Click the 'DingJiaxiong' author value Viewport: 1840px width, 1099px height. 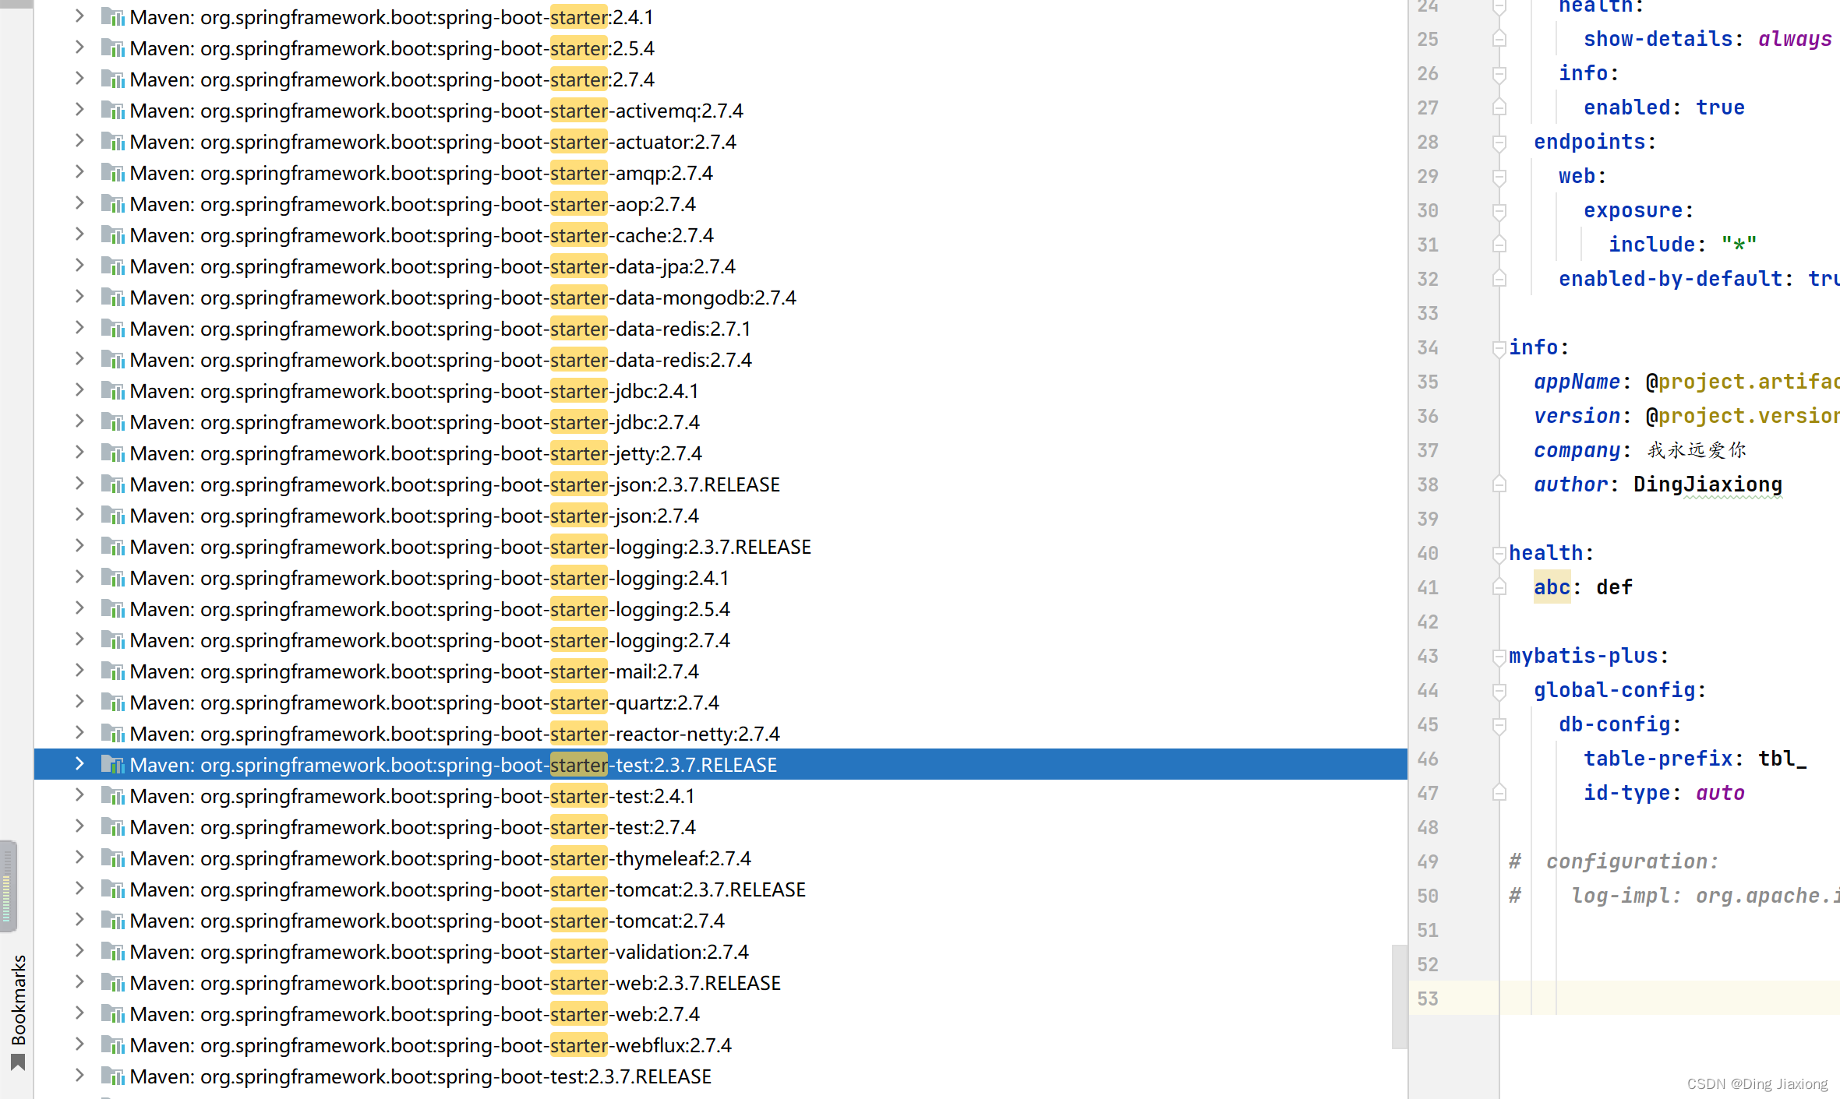1708,484
